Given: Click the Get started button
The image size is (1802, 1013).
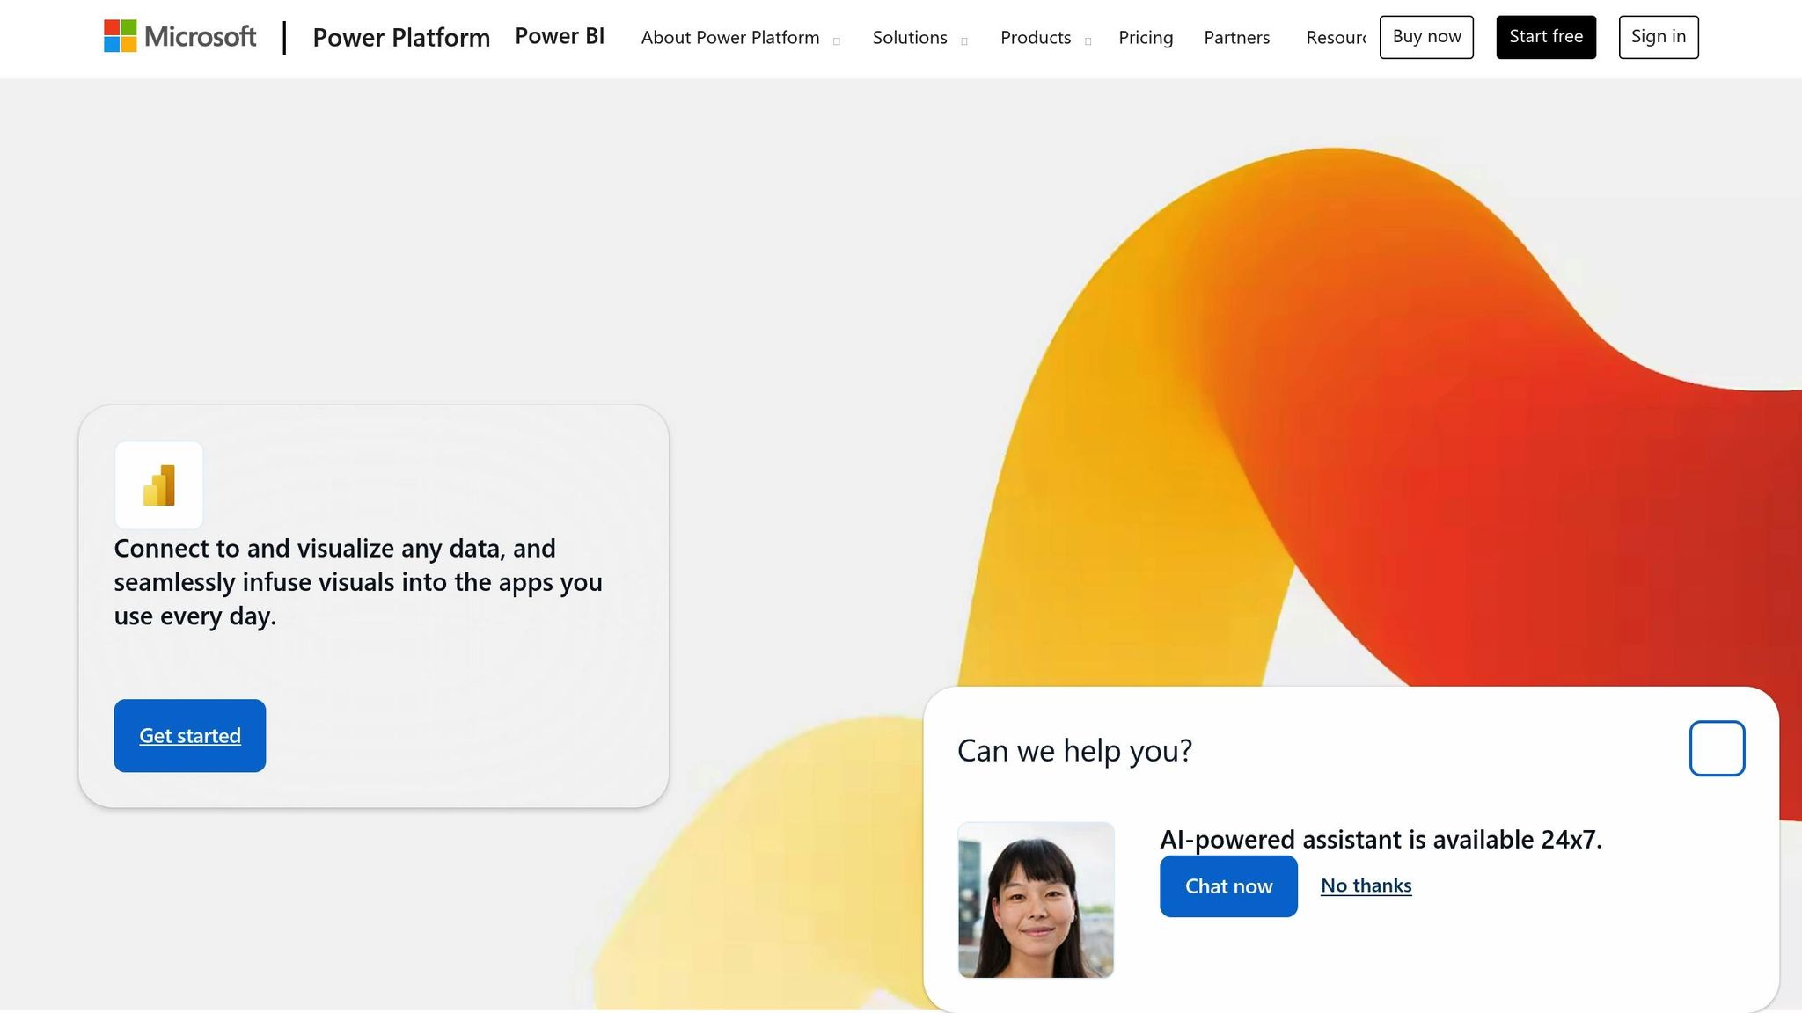Looking at the screenshot, I should click(189, 736).
